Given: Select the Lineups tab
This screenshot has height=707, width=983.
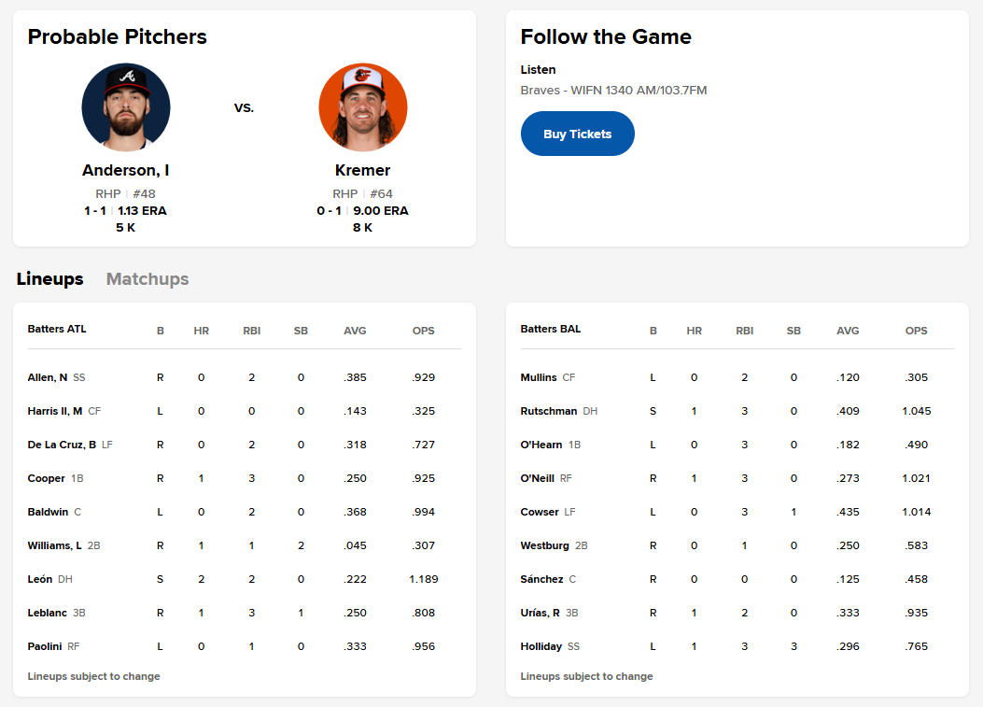Looking at the screenshot, I should coord(50,278).
